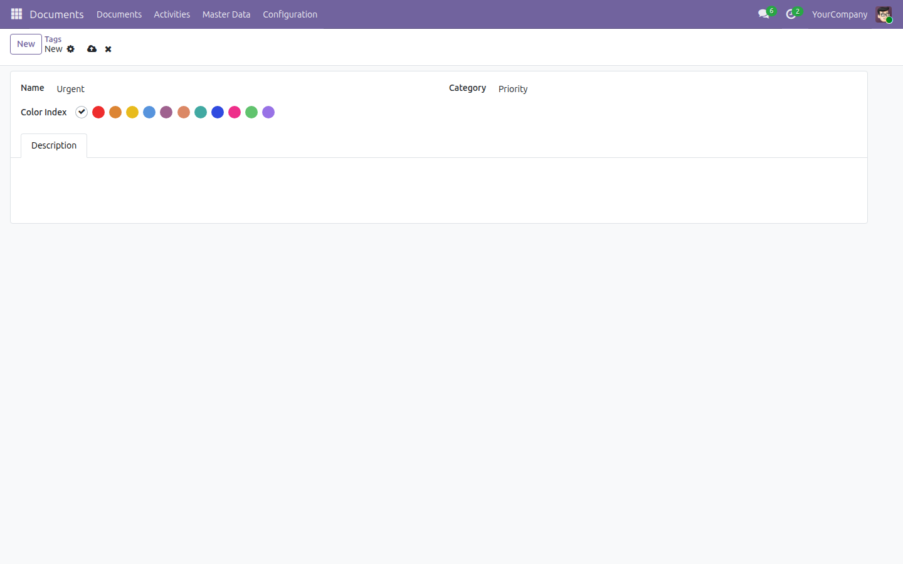Viewport: 903px width, 564px height.
Task: Open the messages conversation icon
Action: pos(764,14)
